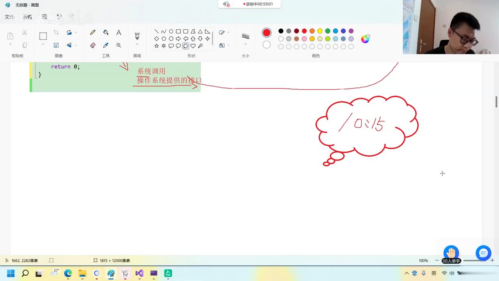Expand the Paste options dropdown

10,44
